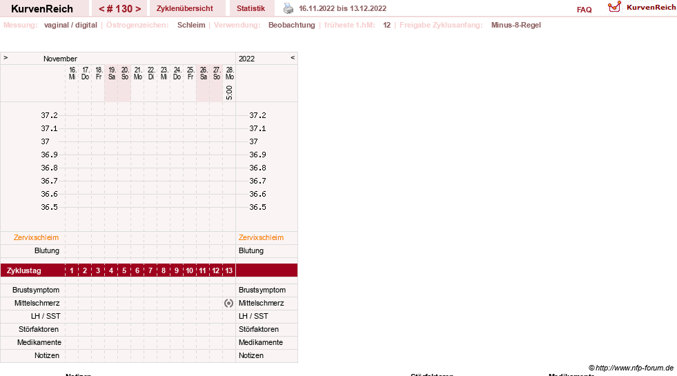This screenshot has width=677, height=376.
Task: Select date column 20. So
Action: point(124,73)
